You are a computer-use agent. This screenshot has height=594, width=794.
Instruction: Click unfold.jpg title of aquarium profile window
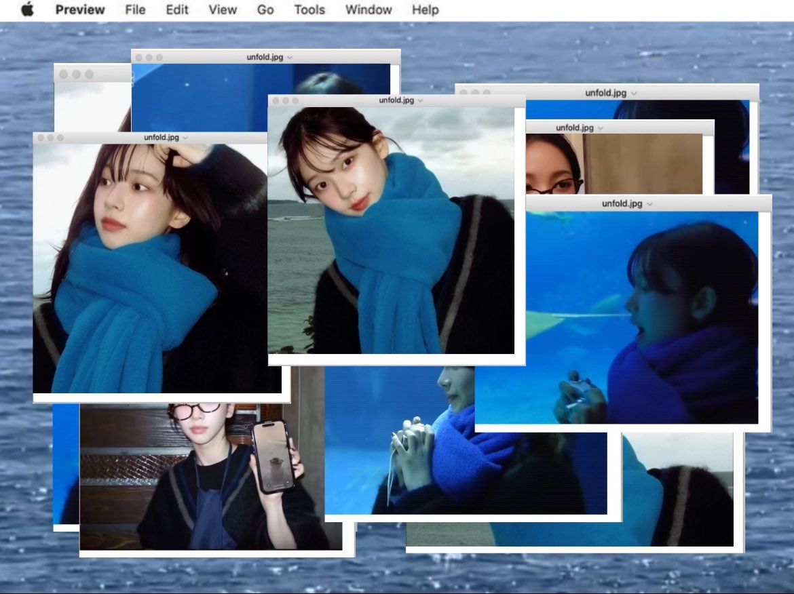(622, 203)
